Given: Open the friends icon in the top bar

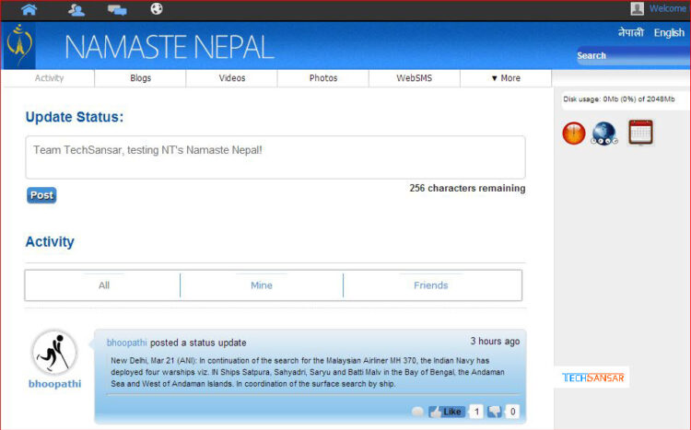Looking at the screenshot, I should (x=76, y=10).
